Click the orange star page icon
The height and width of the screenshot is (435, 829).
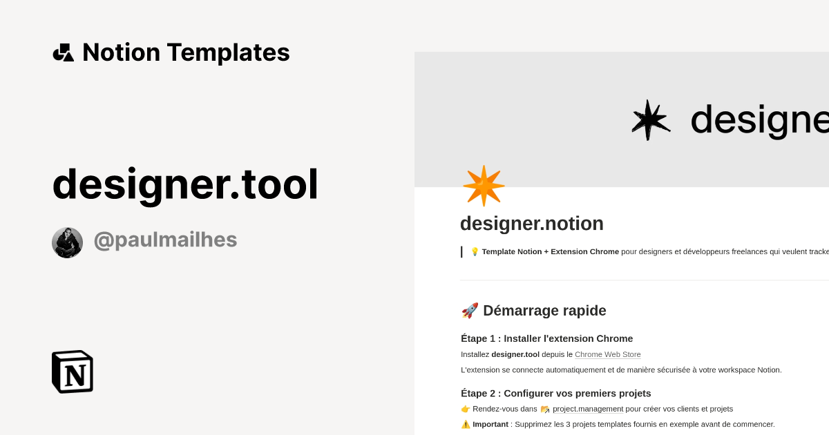tap(484, 184)
